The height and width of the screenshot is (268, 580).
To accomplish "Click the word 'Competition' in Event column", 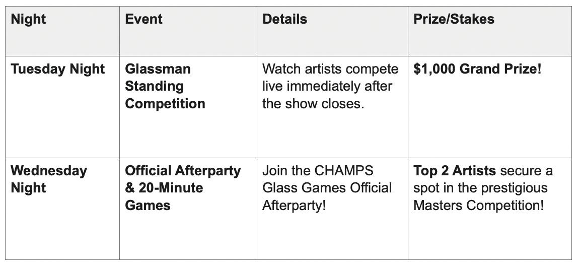I will 165,104.
